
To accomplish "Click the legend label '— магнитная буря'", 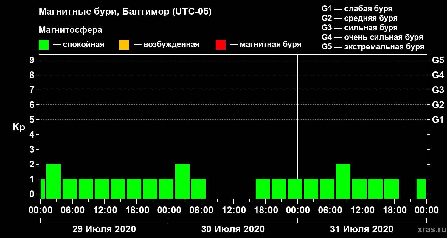I will tap(266, 45).
